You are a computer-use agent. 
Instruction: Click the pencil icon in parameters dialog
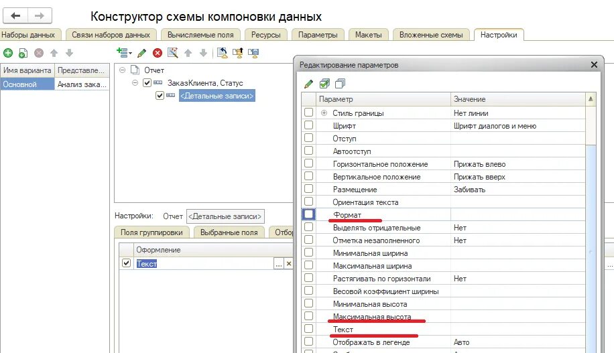[308, 83]
